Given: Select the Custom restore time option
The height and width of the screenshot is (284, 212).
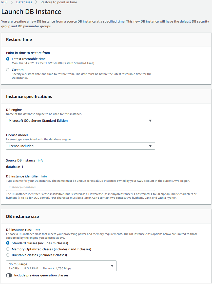Looking at the screenshot, I should click(8, 70).
